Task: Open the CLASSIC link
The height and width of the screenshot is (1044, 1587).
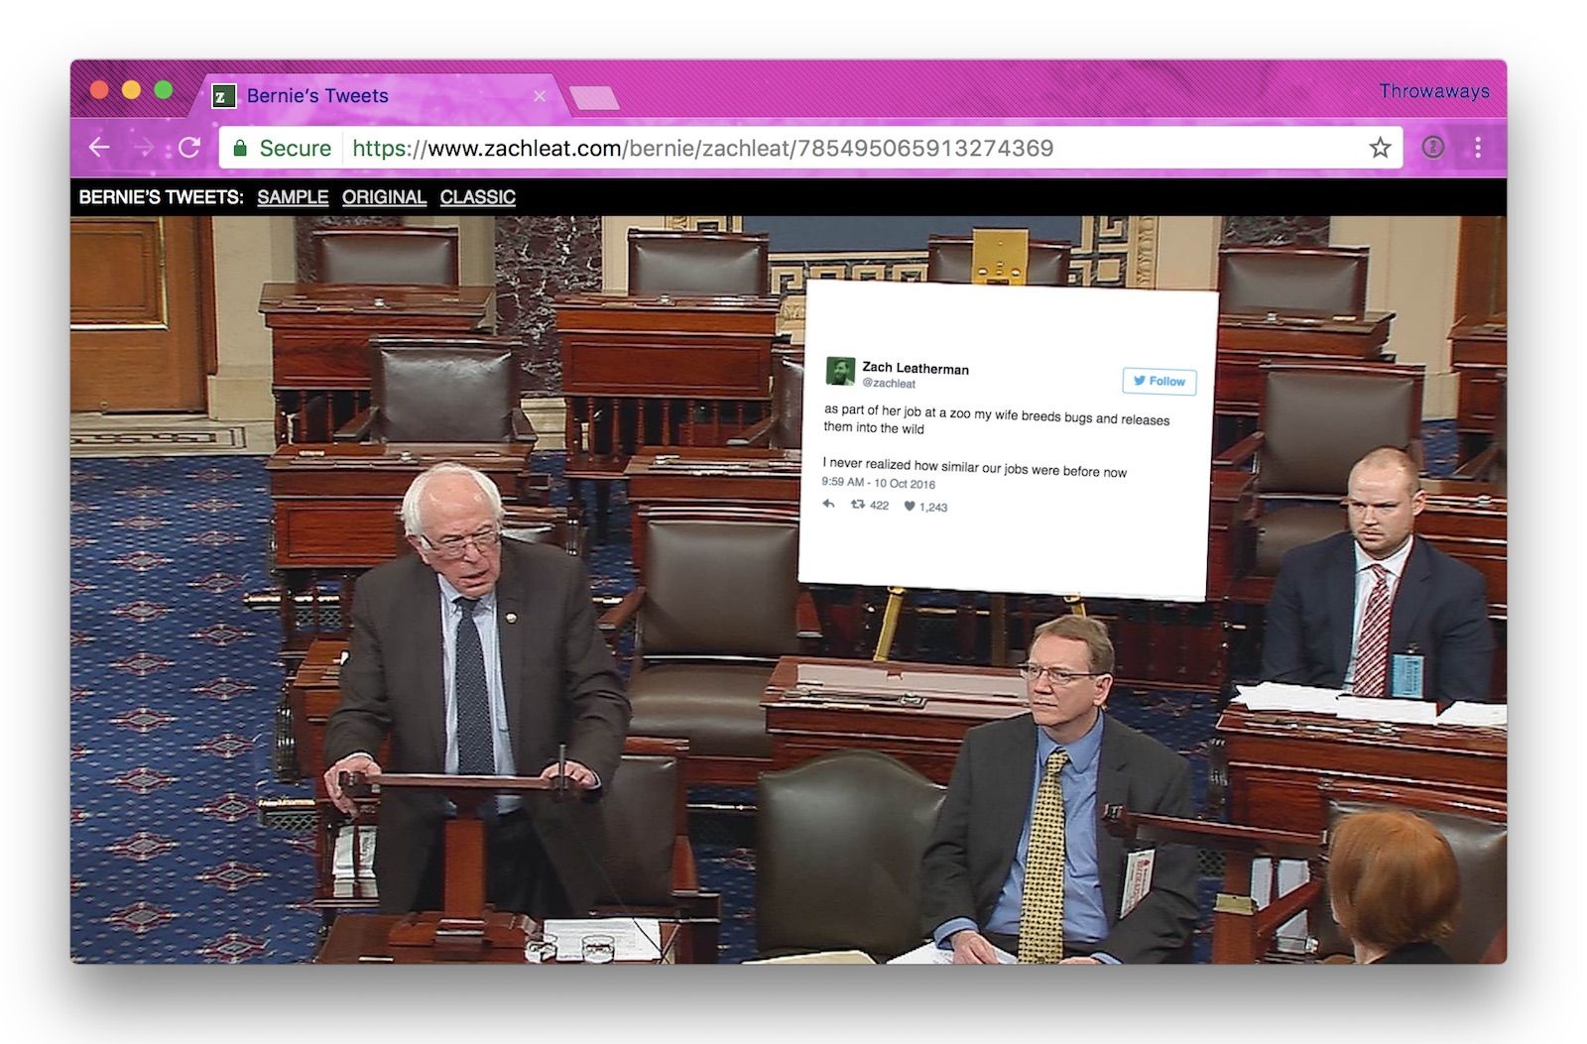Action: (477, 197)
